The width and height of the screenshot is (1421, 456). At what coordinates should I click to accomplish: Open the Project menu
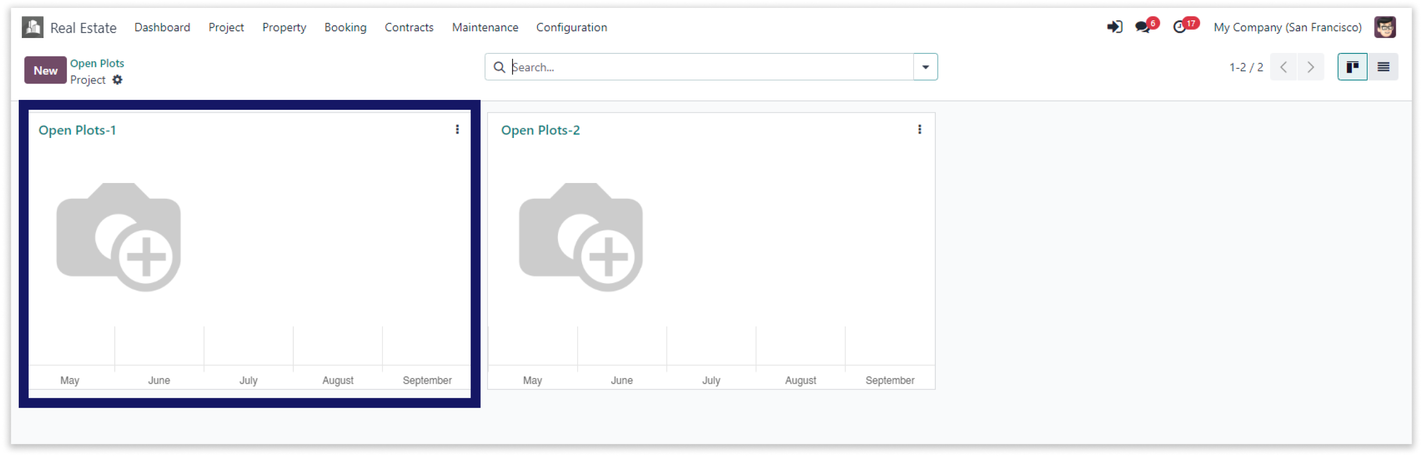click(x=226, y=27)
